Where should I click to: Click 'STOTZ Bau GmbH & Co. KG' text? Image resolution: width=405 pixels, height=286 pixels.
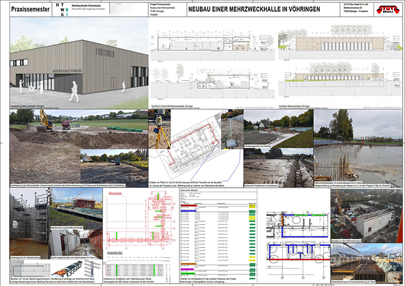[x=355, y=5]
